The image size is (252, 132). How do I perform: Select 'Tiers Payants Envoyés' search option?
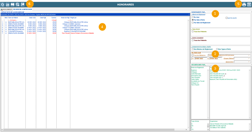217,74
